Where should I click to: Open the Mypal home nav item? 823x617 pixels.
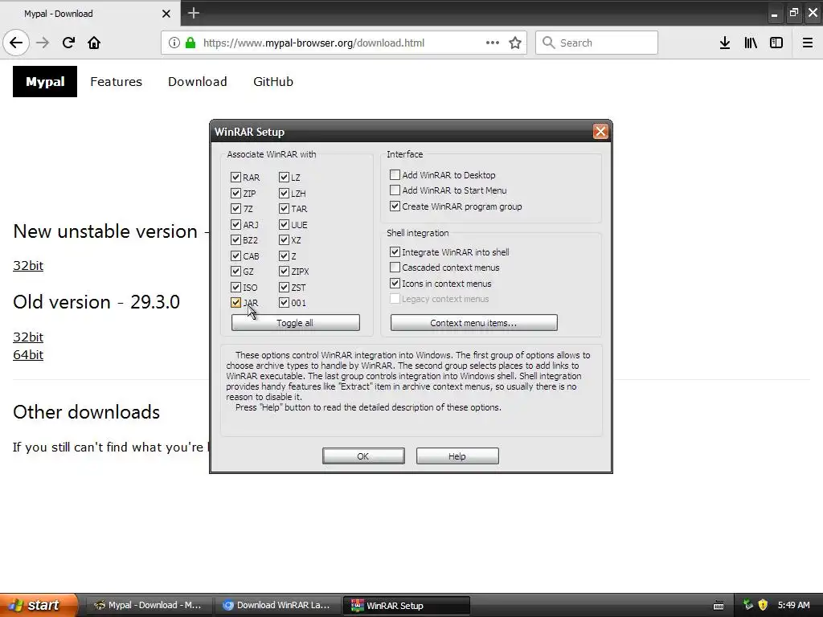click(45, 81)
